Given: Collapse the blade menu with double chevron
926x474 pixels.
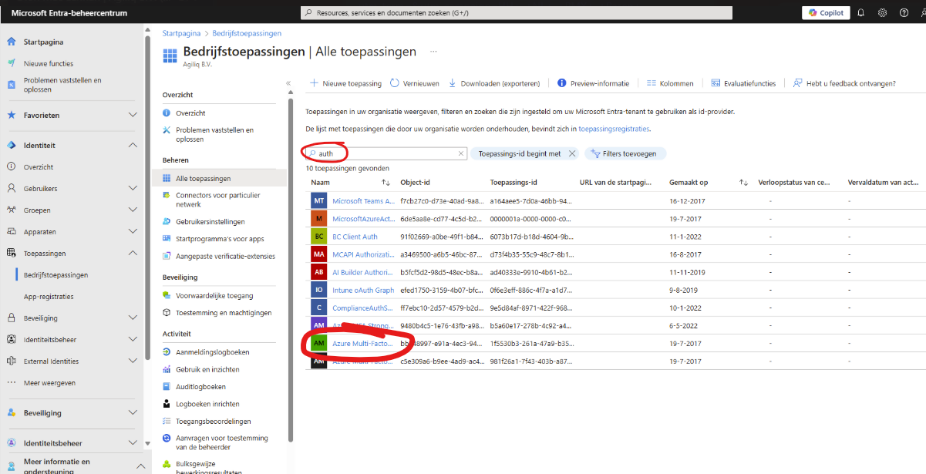Looking at the screenshot, I should tap(288, 82).
